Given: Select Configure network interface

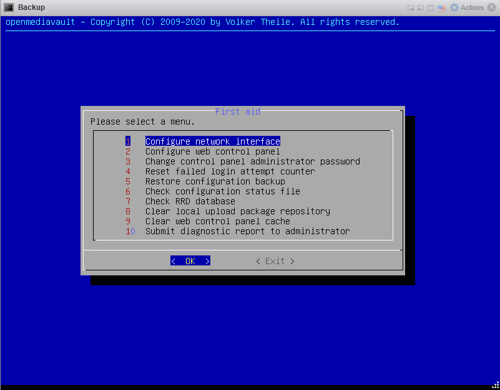Looking at the screenshot, I should (x=213, y=141).
